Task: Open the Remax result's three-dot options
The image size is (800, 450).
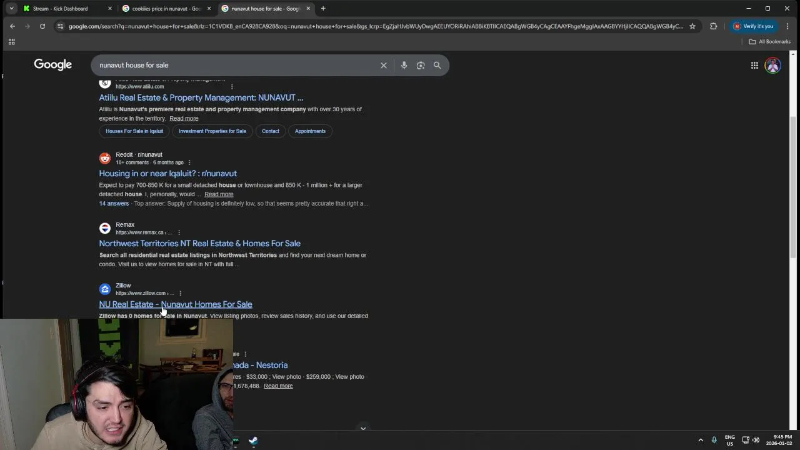Action: point(179,232)
